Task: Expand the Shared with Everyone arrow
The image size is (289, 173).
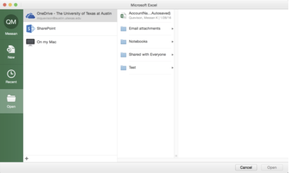Action: pos(173,55)
